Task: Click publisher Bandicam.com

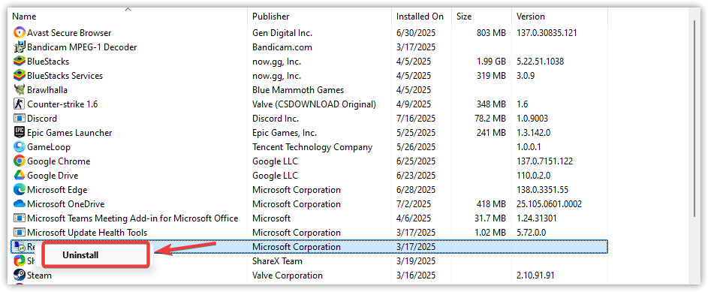Action: [282, 47]
